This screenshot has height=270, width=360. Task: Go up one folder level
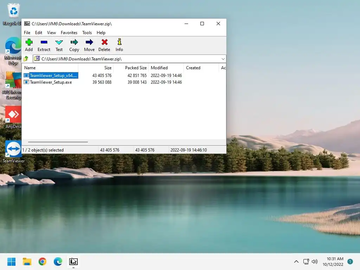click(26, 59)
